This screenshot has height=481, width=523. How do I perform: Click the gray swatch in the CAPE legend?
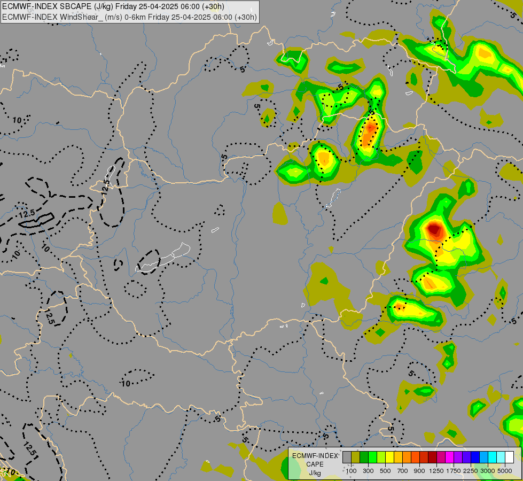pos(347,457)
